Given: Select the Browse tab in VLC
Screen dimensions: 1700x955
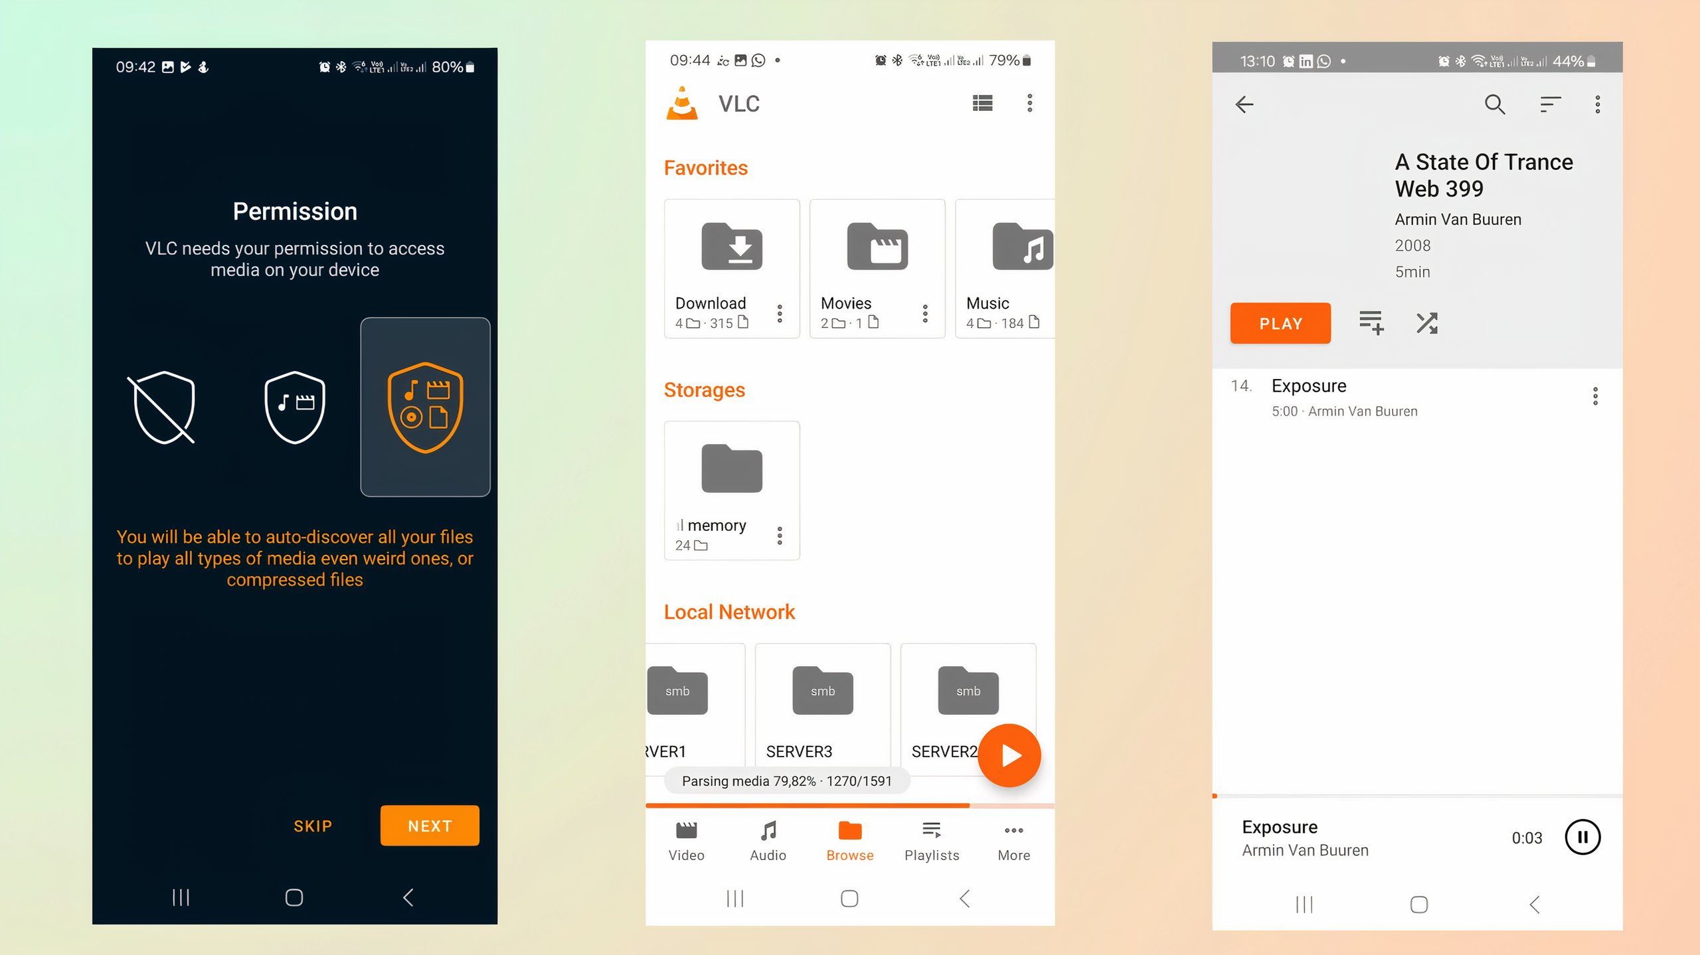Looking at the screenshot, I should (849, 840).
